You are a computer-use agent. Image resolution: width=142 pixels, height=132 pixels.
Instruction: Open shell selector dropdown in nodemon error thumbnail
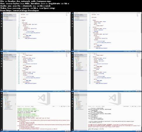pyautogui.click(x=56, y=106)
